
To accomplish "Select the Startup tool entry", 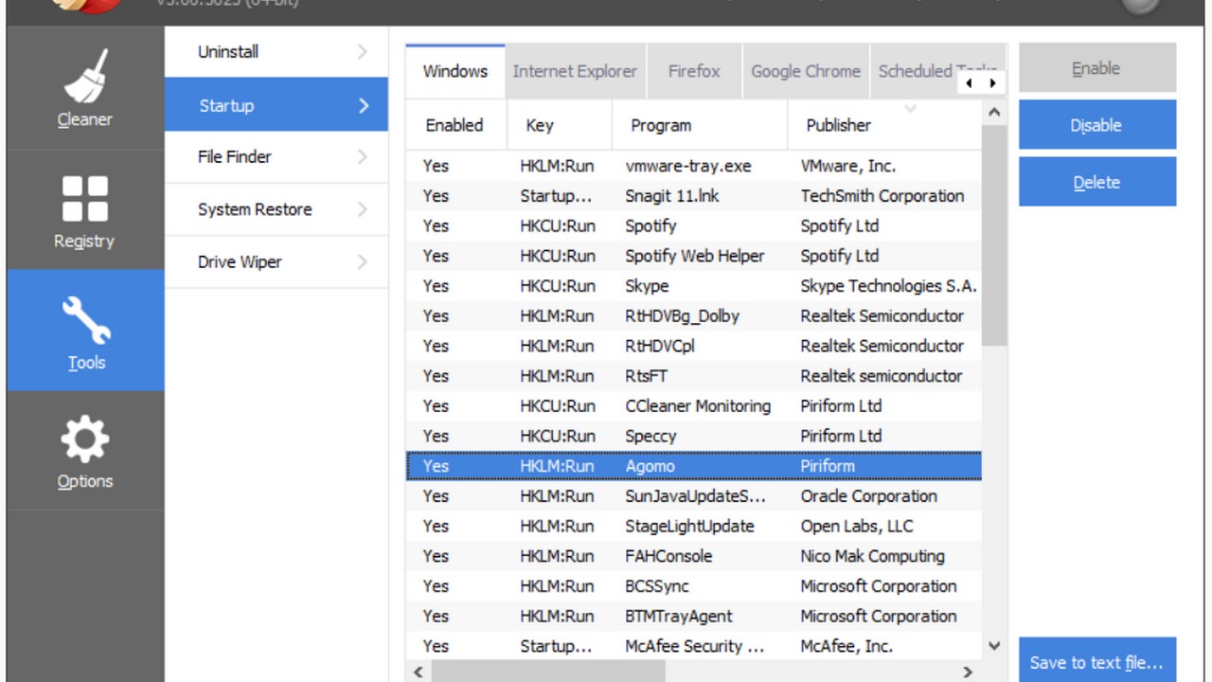I will [276, 105].
